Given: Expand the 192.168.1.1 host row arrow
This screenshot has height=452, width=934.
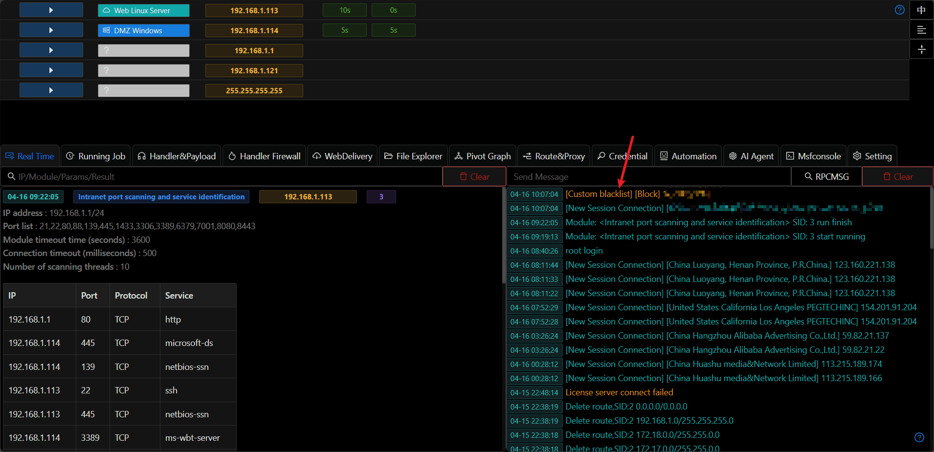Looking at the screenshot, I should tap(51, 50).
